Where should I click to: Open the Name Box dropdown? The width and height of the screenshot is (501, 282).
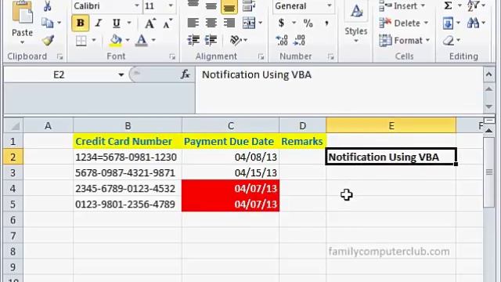121,75
